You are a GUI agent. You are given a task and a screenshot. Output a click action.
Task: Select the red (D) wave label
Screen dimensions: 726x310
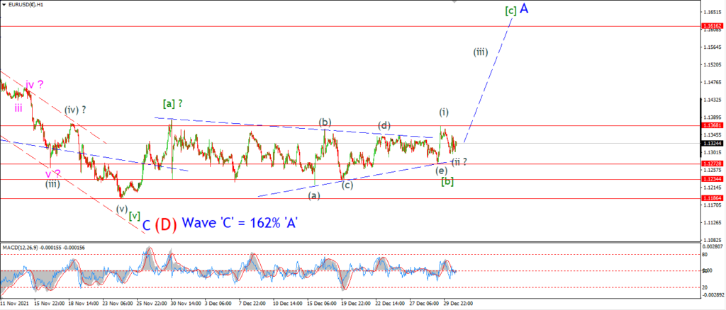pos(166,224)
